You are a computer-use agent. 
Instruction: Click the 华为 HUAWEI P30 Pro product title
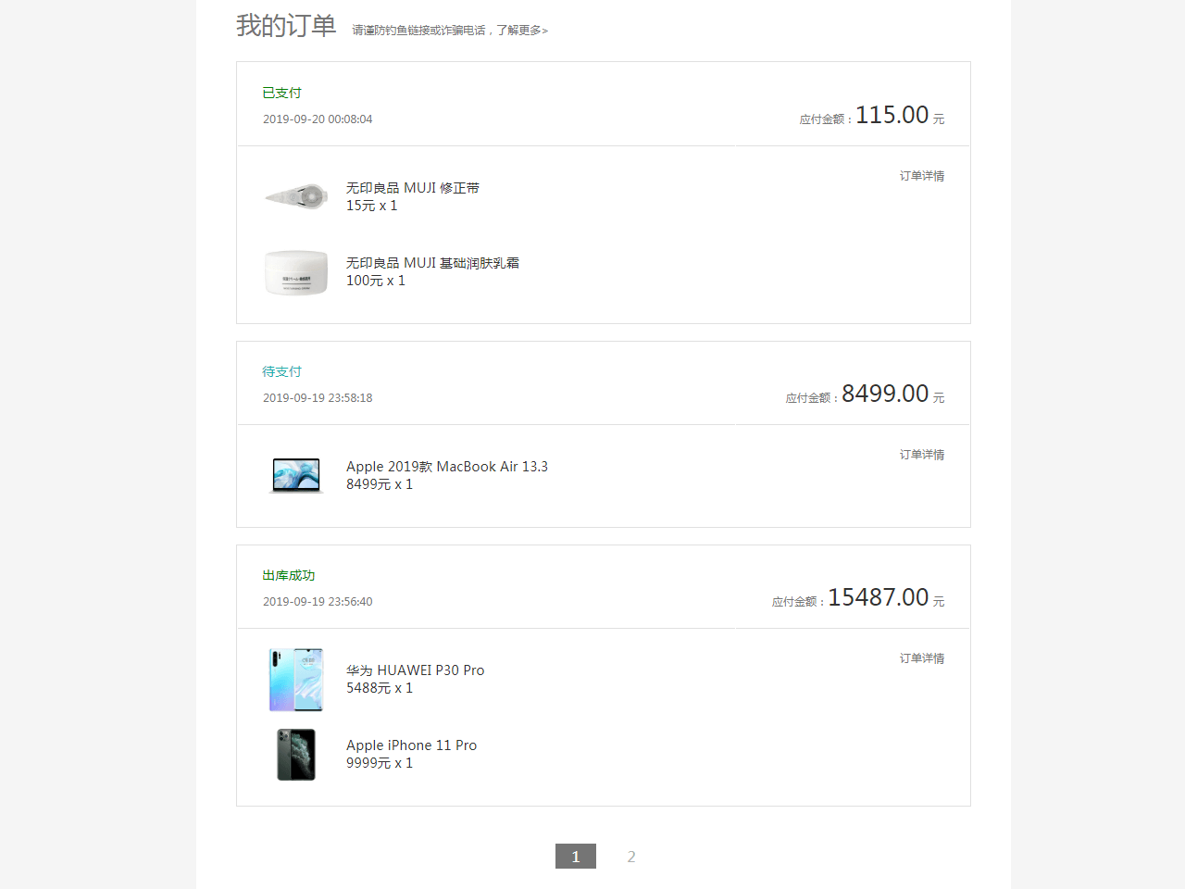(x=415, y=670)
